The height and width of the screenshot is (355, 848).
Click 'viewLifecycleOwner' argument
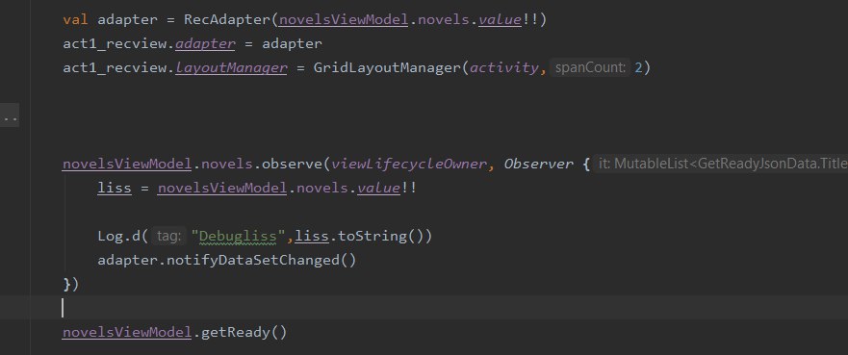[409, 165]
